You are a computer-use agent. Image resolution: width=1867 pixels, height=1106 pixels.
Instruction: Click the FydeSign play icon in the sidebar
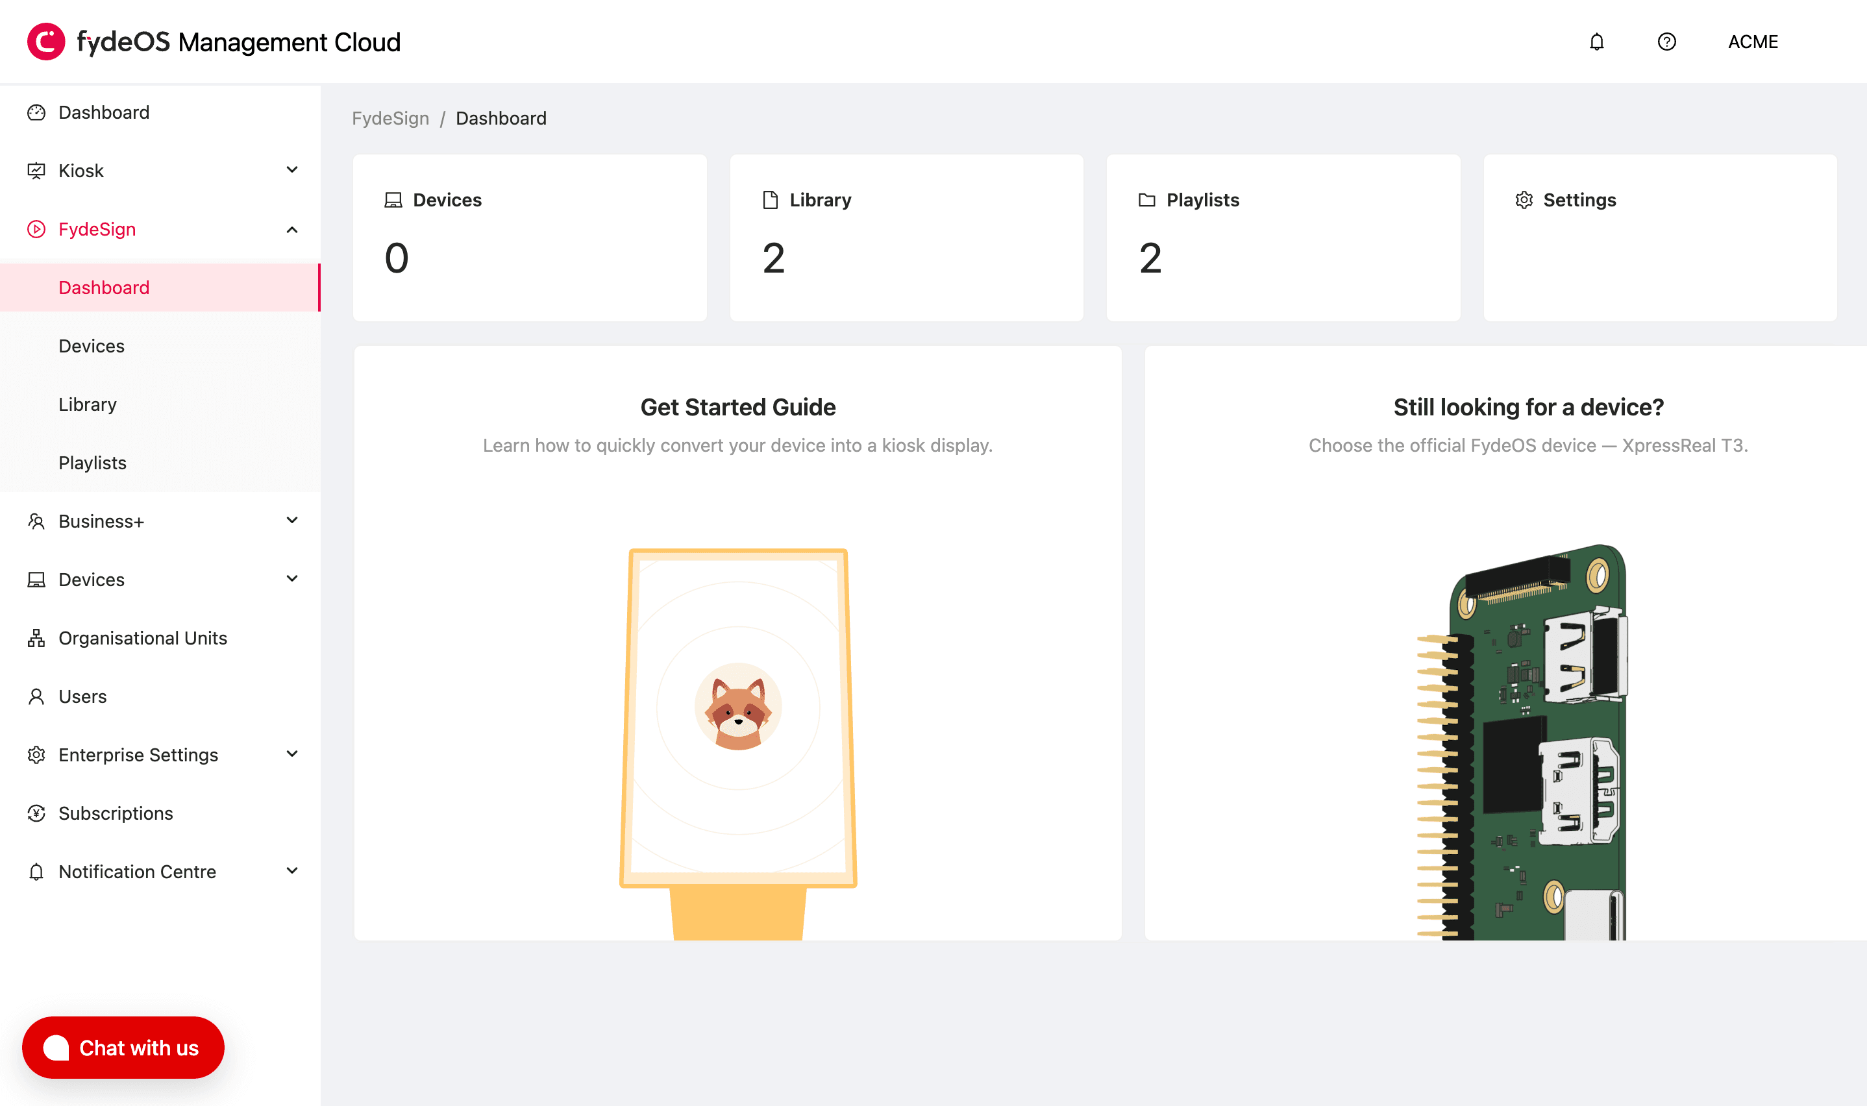[36, 229]
